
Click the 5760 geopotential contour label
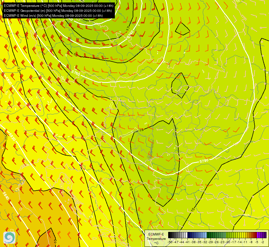[76, 73]
